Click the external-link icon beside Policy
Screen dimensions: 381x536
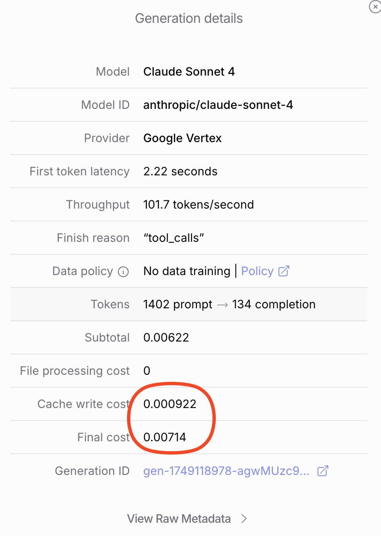(284, 271)
